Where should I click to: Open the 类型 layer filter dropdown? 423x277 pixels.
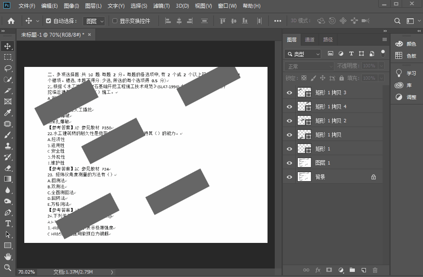(303, 54)
